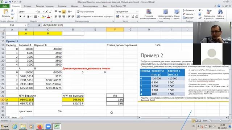Open the font size 11 dropdown
232x130 pixels.
point(43,12)
